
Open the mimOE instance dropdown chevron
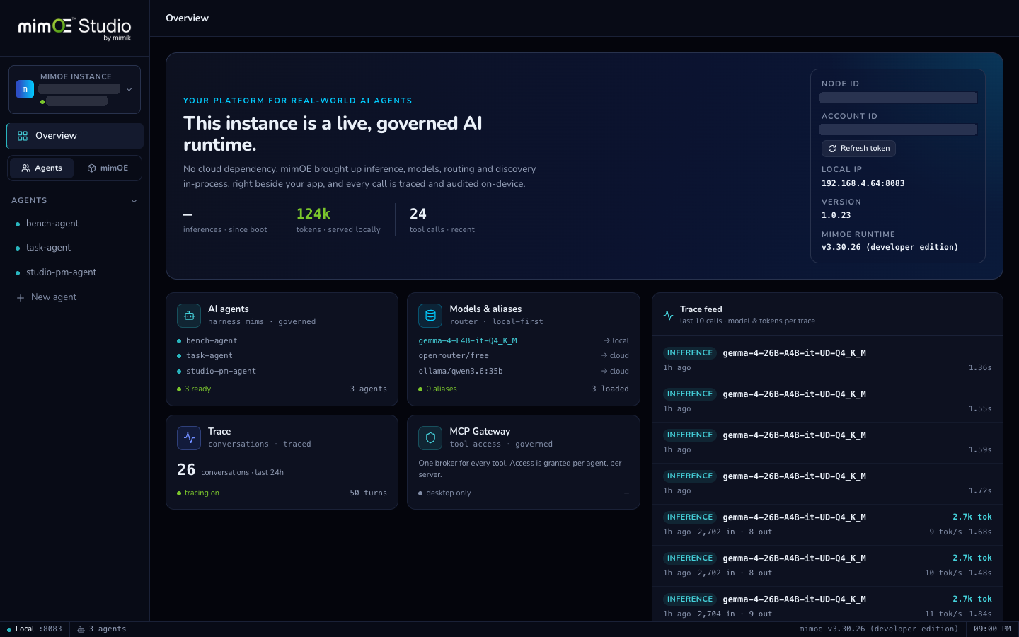[x=129, y=89]
